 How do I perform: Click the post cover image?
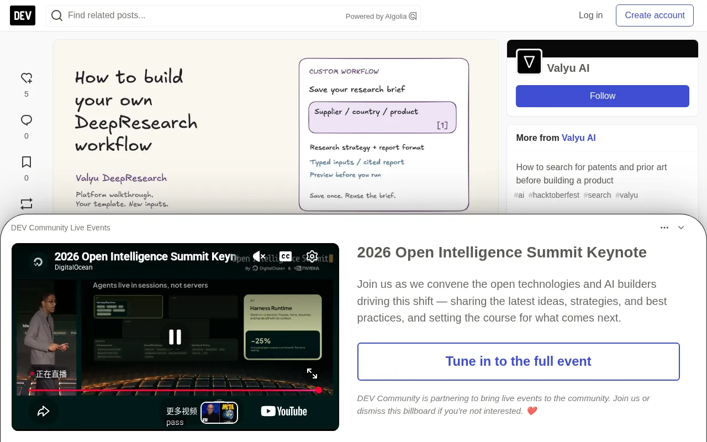(x=276, y=127)
